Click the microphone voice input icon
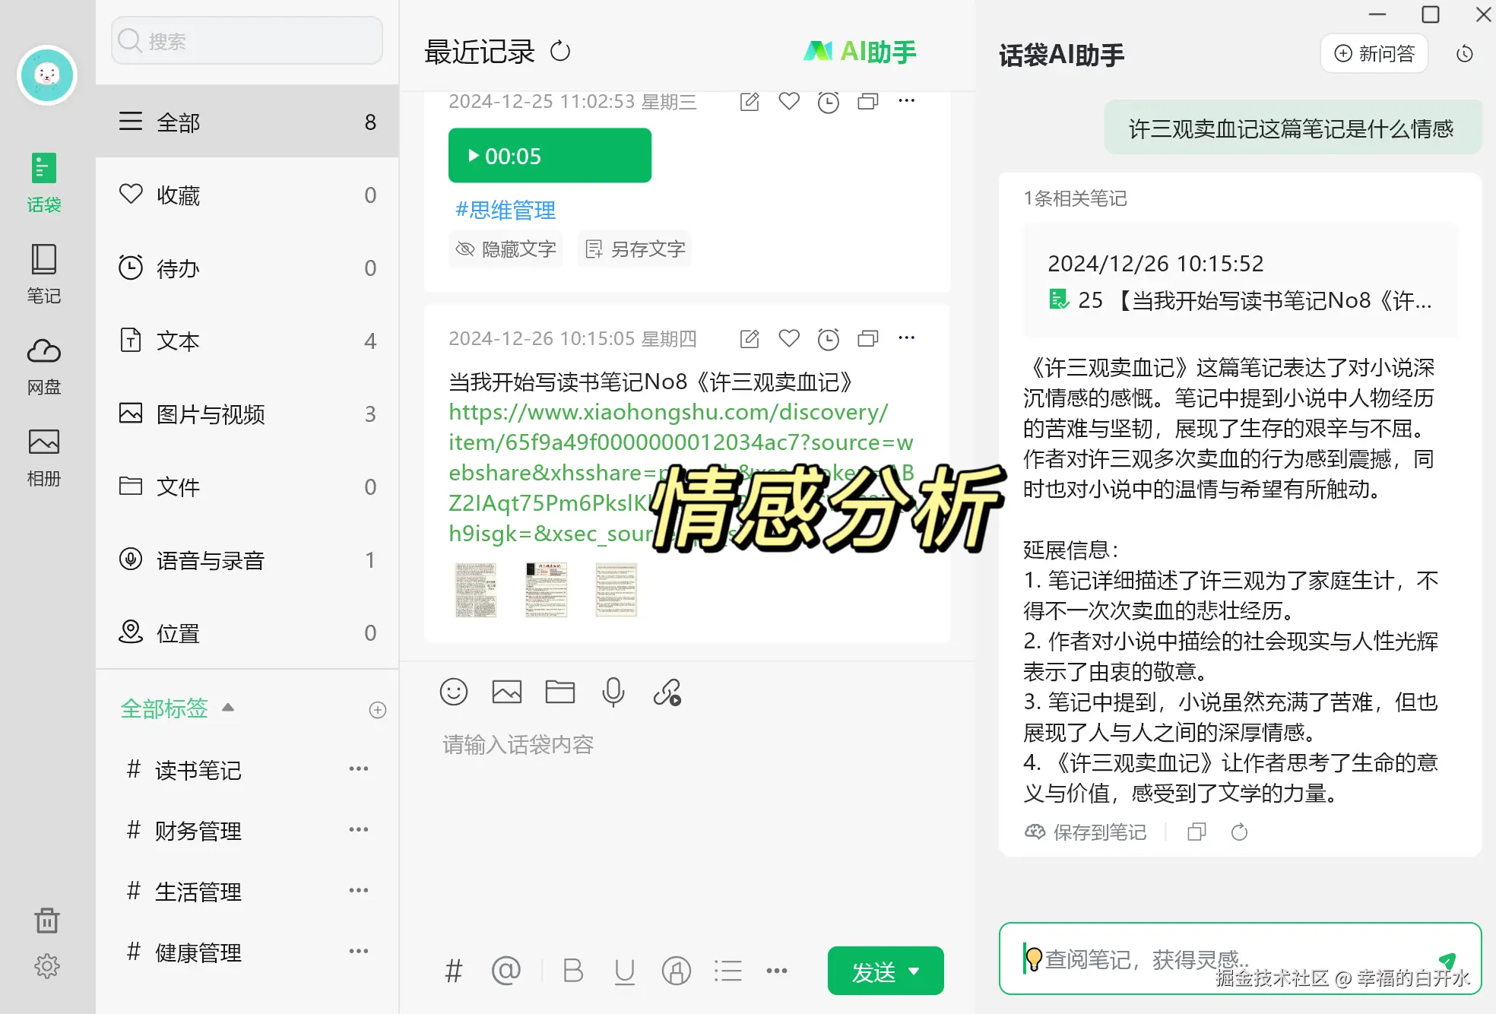The image size is (1496, 1014). pos(613,692)
